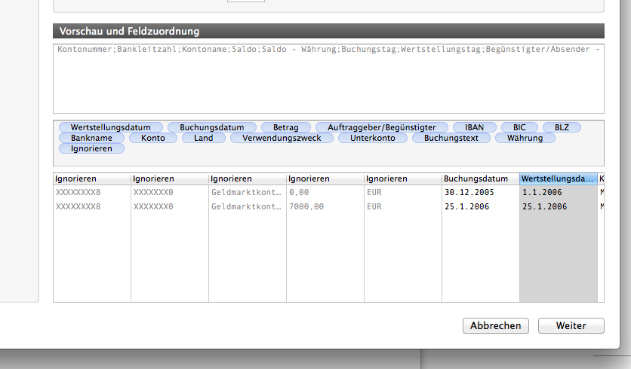Choose the Unterkonto field tag

click(x=373, y=138)
